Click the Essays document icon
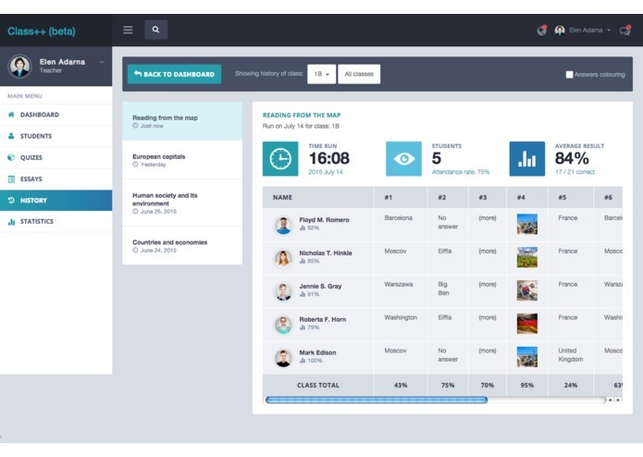 pyautogui.click(x=11, y=179)
